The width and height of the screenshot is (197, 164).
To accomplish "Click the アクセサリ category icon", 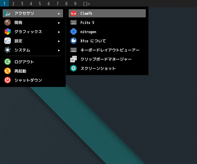I will point(8,13).
